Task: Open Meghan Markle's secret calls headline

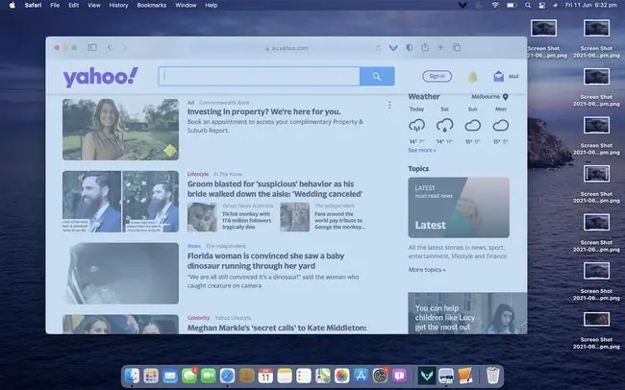Action: click(x=277, y=328)
